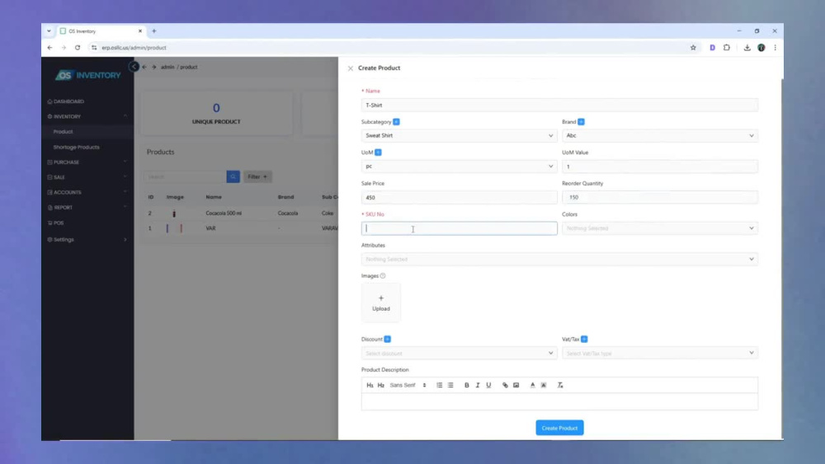Reload the browser page
The width and height of the screenshot is (825, 464).
point(78,48)
